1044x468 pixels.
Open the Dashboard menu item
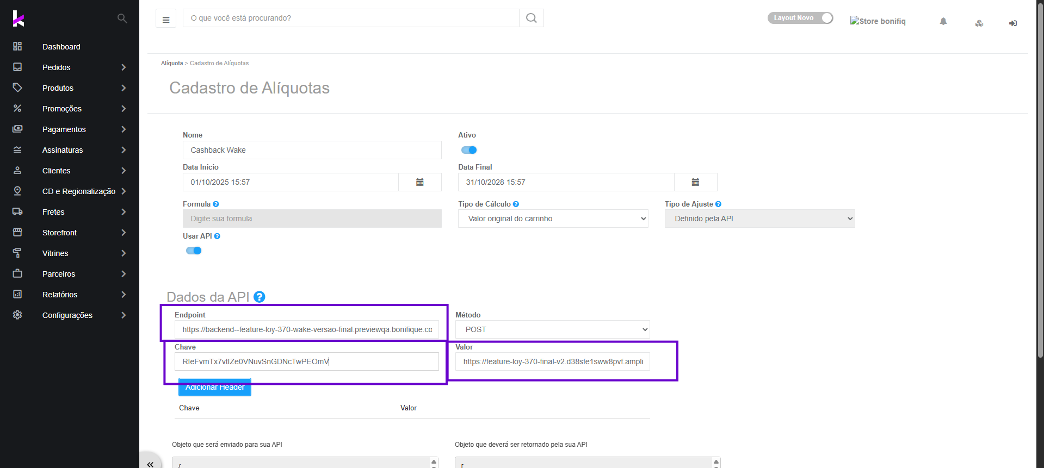[61, 47]
